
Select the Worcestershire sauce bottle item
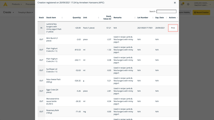pos(53,101)
